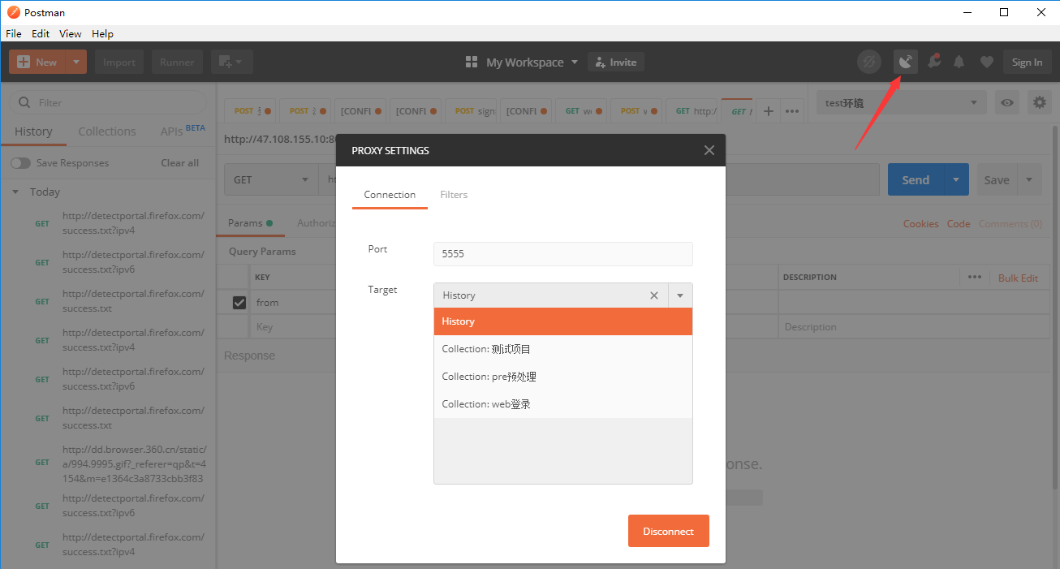
Task: Open the Edit menu
Action: pos(41,34)
